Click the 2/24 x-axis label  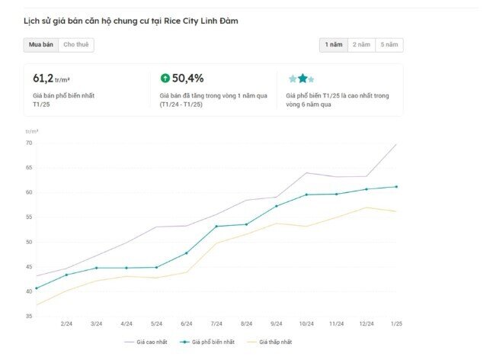click(66, 323)
